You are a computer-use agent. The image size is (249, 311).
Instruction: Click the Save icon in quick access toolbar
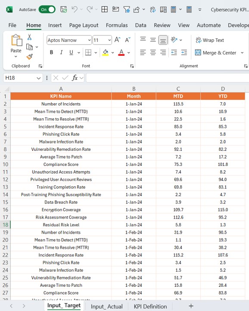pyautogui.click(x=63, y=10)
